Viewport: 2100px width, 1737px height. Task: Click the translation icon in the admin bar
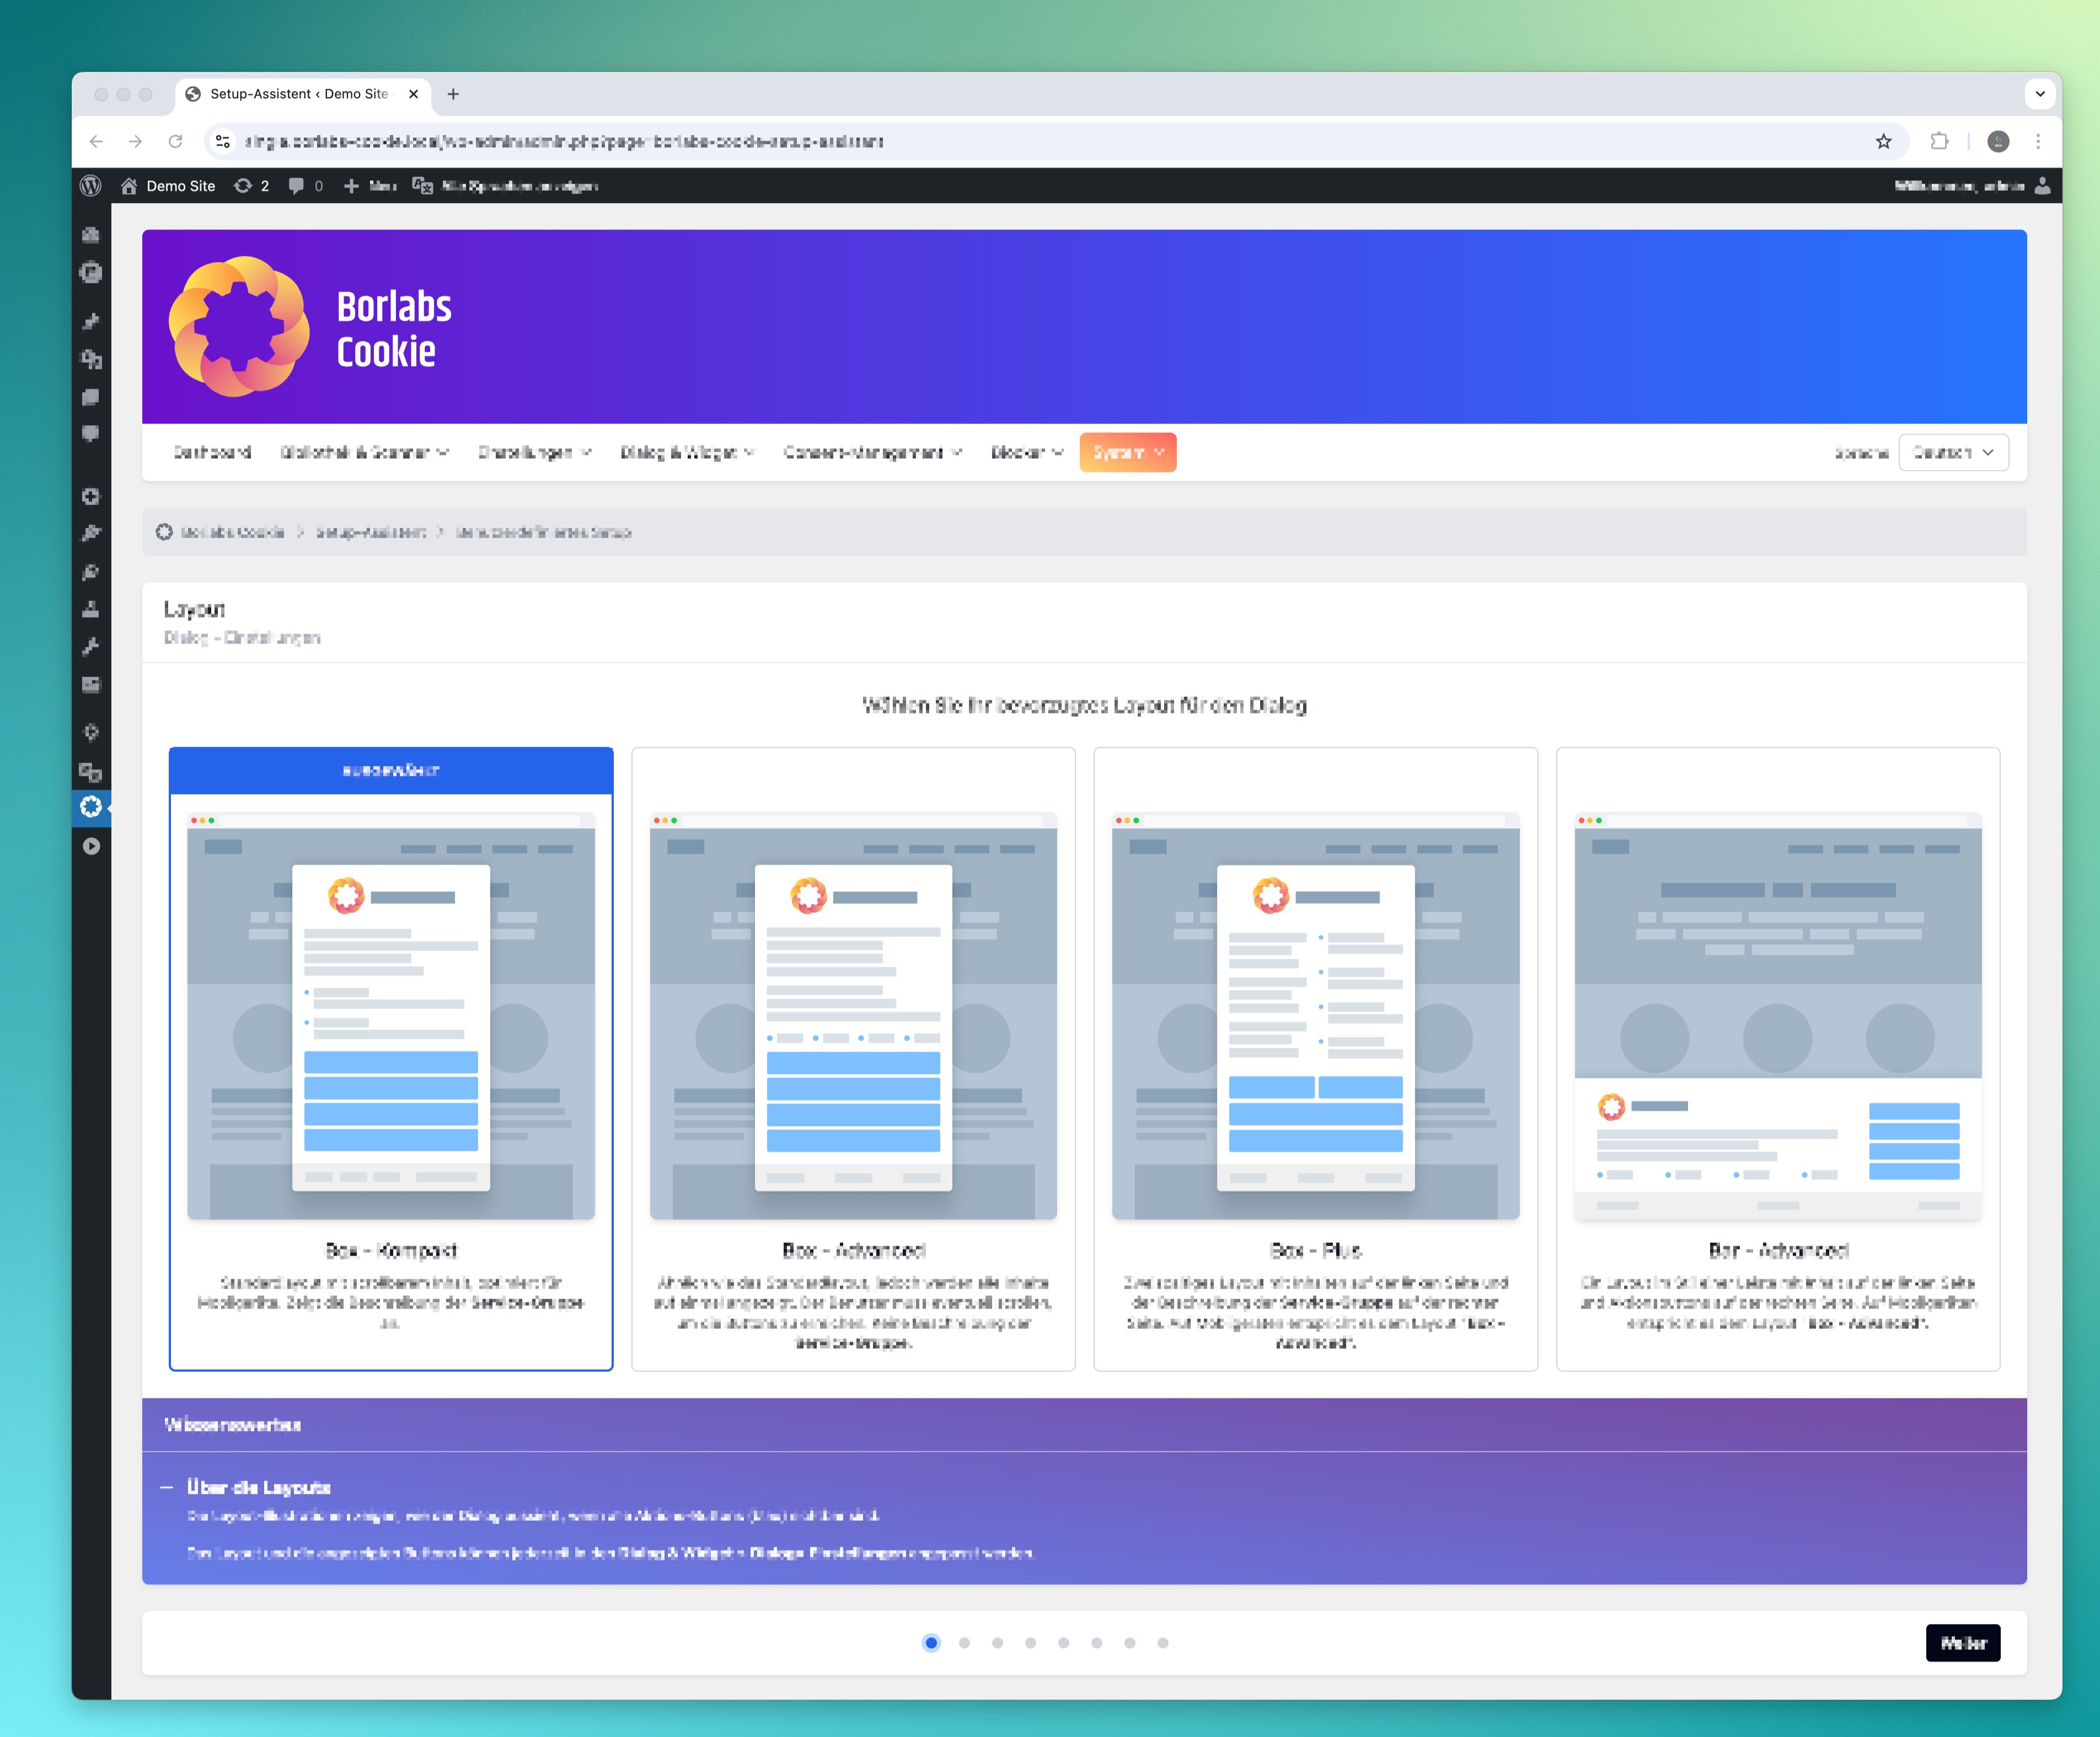pyautogui.click(x=423, y=186)
